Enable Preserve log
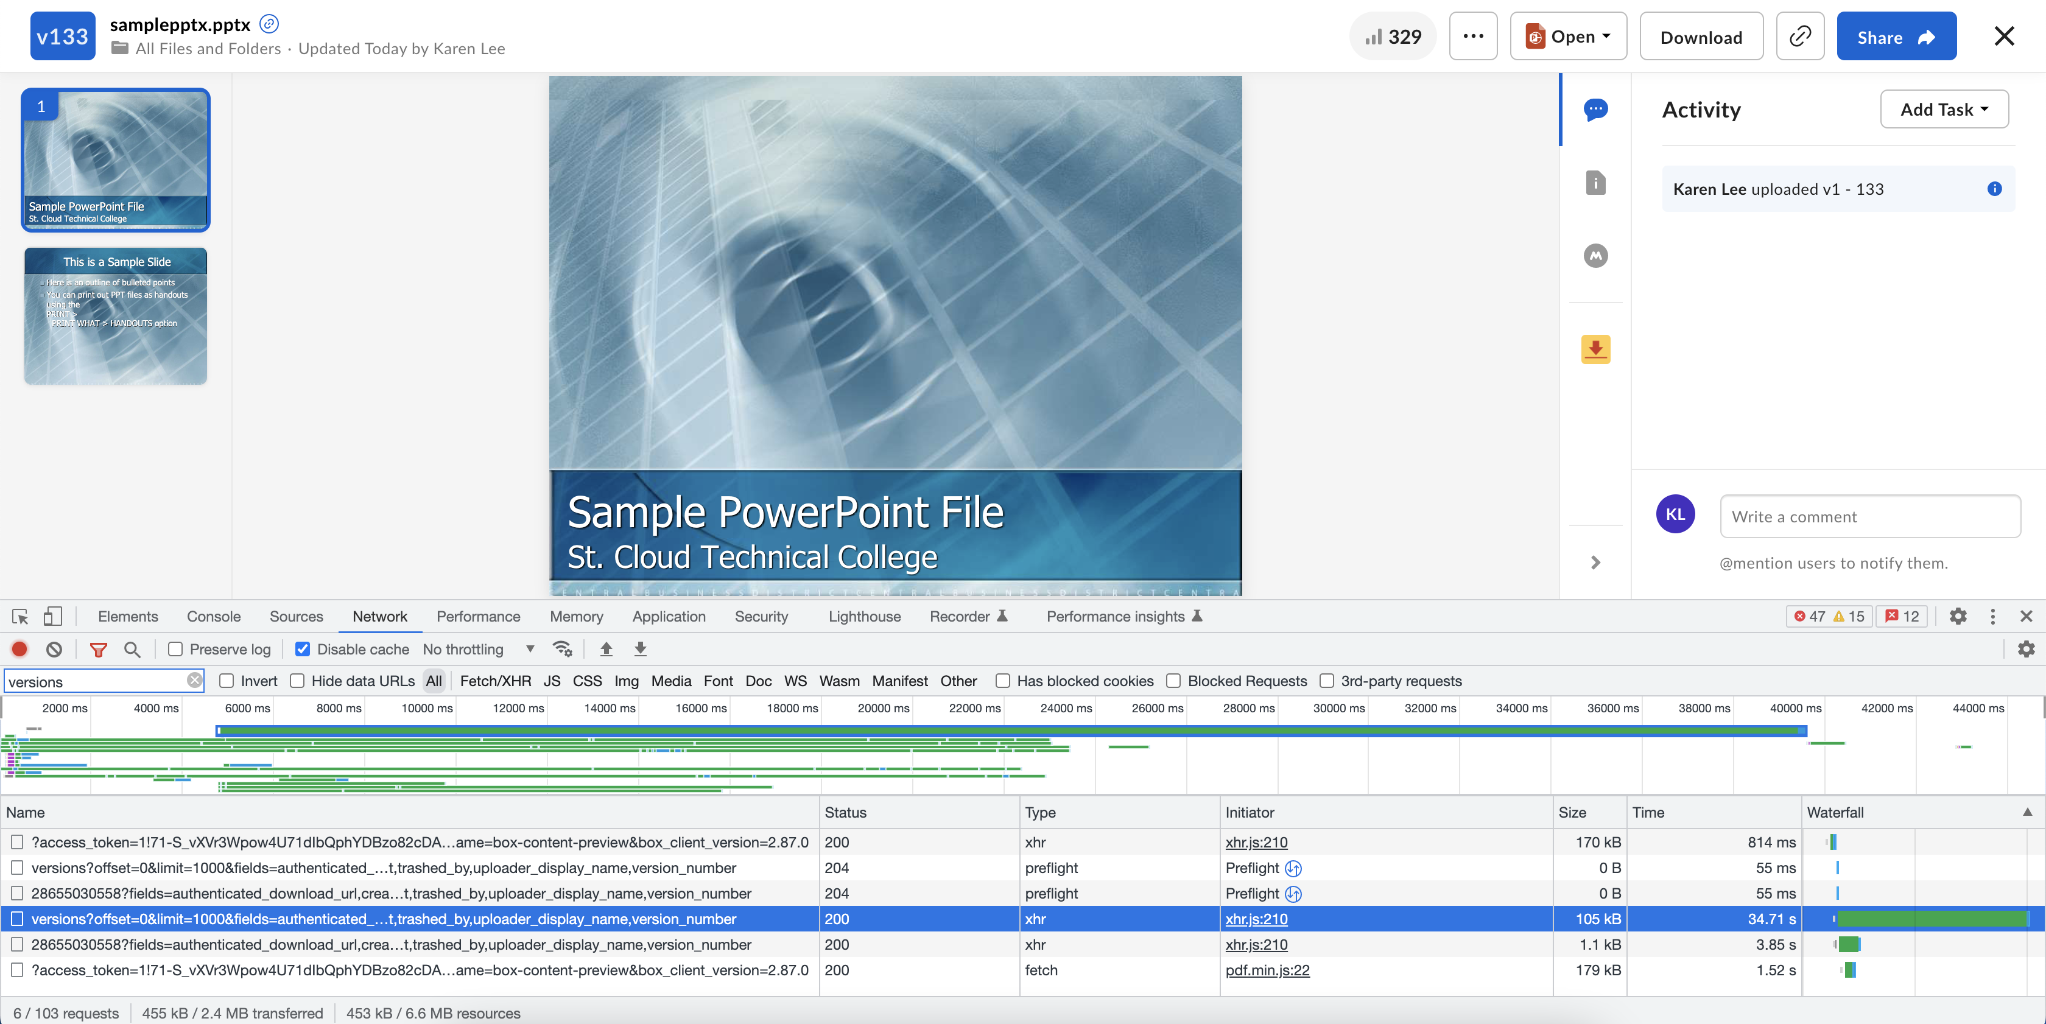Viewport: 2046px width, 1024px height. click(x=175, y=650)
